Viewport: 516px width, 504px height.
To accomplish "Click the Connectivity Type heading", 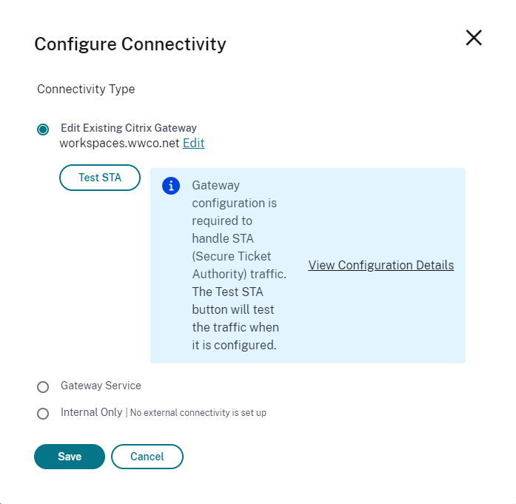I will 86,90.
